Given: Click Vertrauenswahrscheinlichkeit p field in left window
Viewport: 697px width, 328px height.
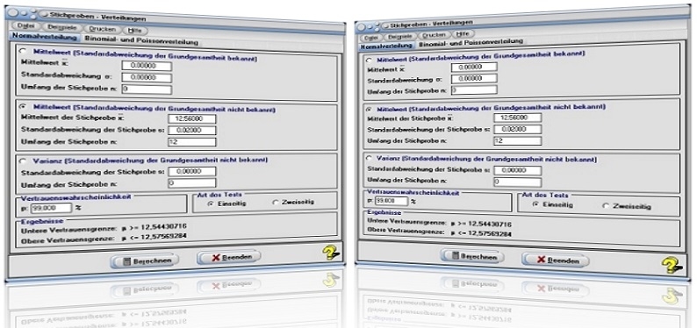Looking at the screenshot, I should point(52,208).
